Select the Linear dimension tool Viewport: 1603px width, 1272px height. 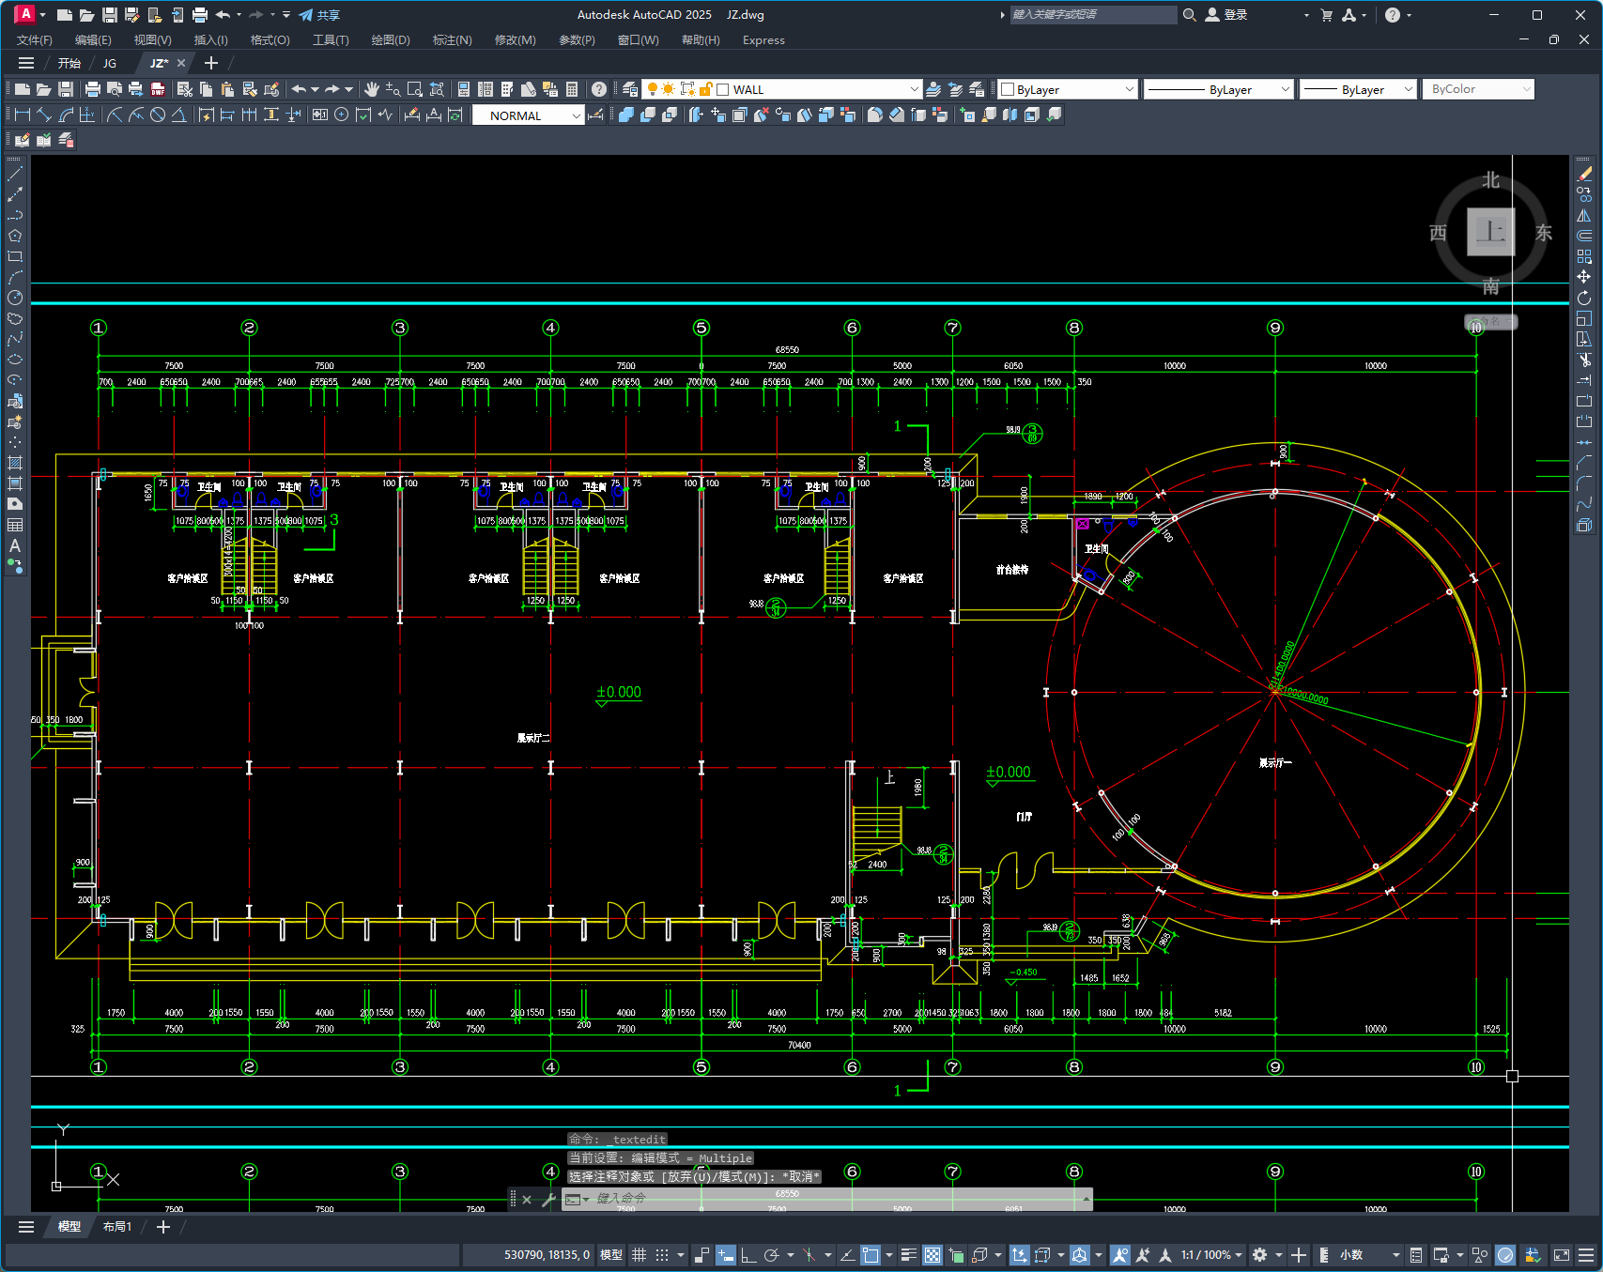pos(23,115)
